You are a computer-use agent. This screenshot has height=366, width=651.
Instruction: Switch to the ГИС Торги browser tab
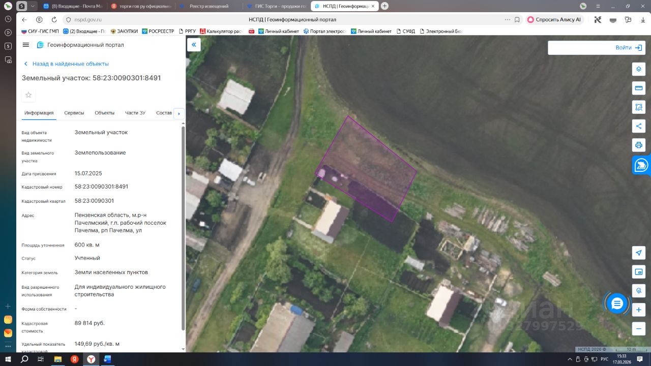(x=276, y=6)
